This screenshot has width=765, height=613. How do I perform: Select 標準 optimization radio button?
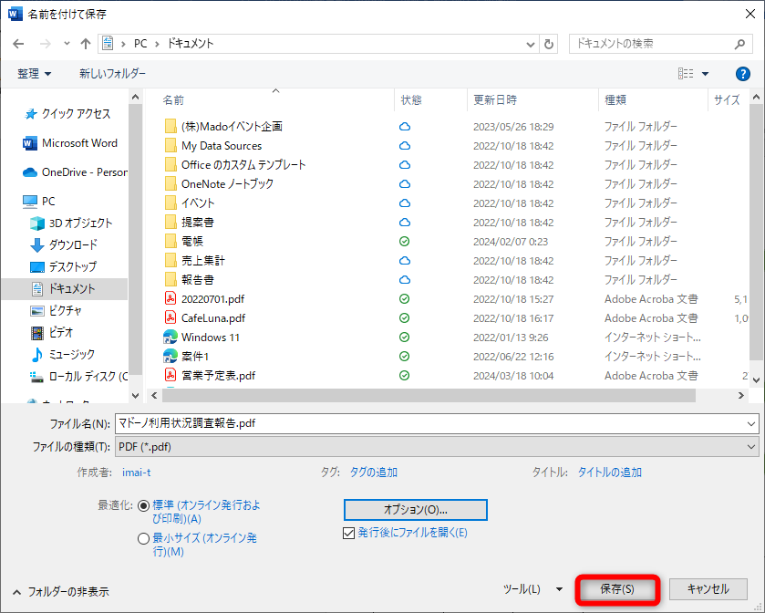(x=143, y=505)
